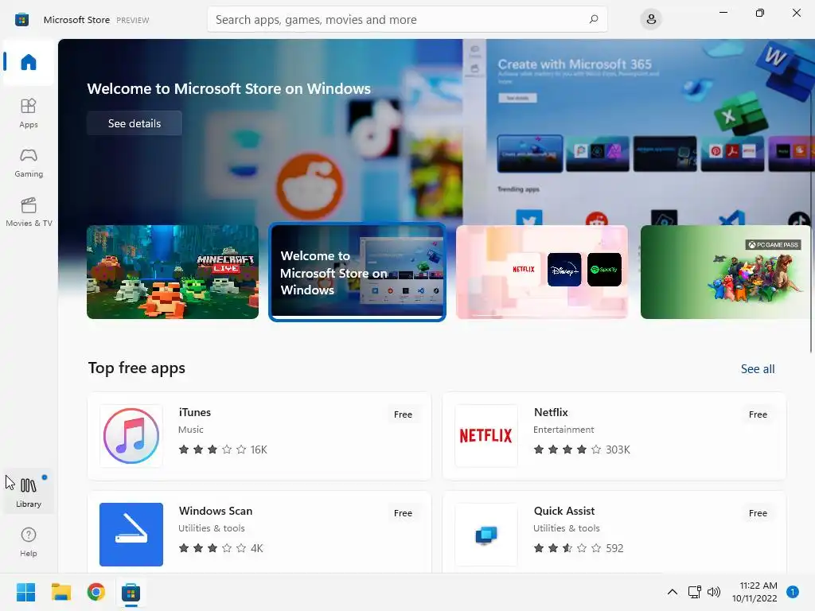Restore down the Microsoft Store window
Viewport: 815px width, 611px height.
pyautogui.click(x=760, y=13)
